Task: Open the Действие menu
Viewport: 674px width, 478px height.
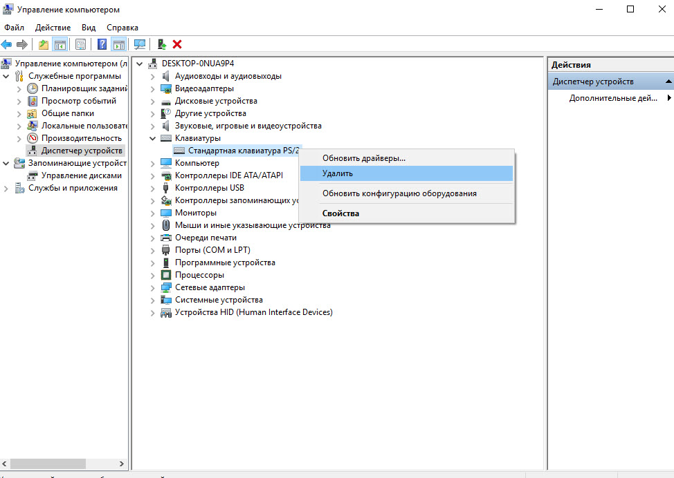Action: [53, 28]
